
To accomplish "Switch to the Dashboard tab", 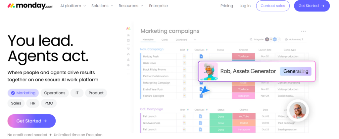I will [181, 40].
